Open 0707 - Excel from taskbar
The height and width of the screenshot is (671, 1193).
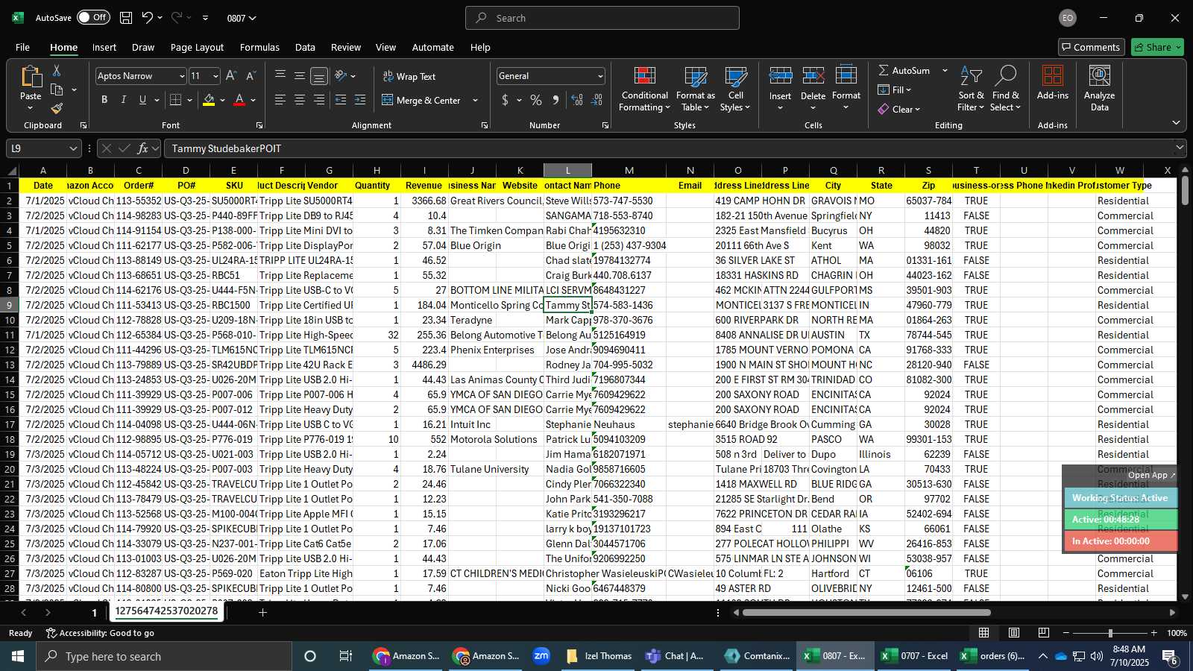(x=915, y=656)
